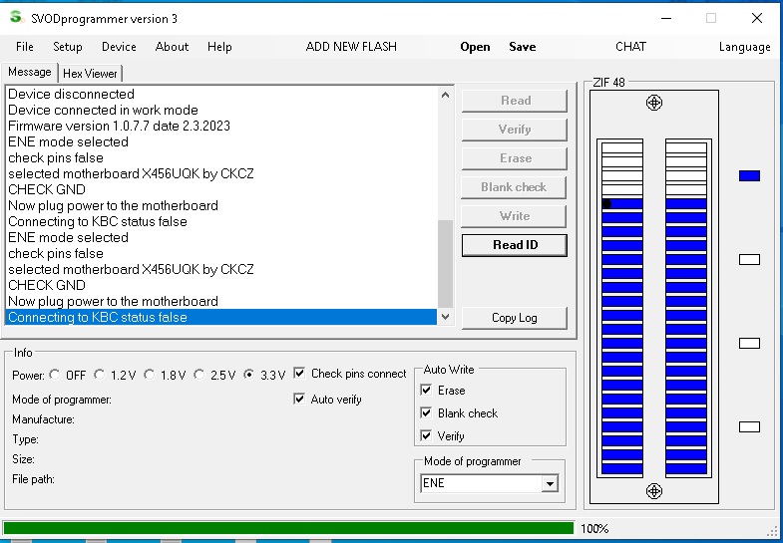
Task: Select 3.3V power option
Action: [248, 375]
